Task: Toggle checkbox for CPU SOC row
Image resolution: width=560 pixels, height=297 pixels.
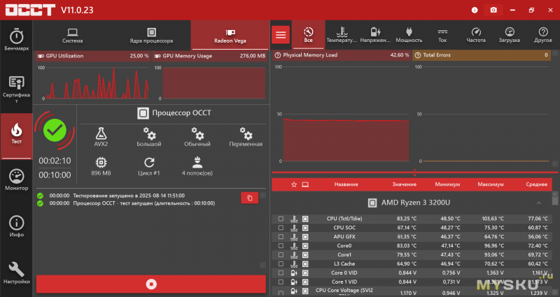Action: click(281, 228)
